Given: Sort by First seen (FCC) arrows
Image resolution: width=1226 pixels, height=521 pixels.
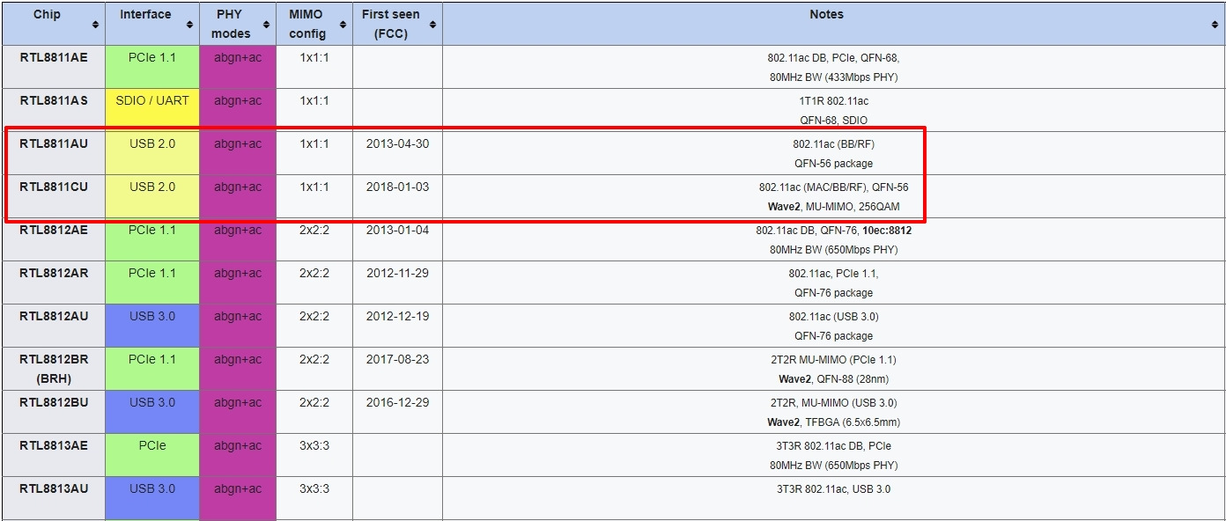Looking at the screenshot, I should click(x=432, y=25).
